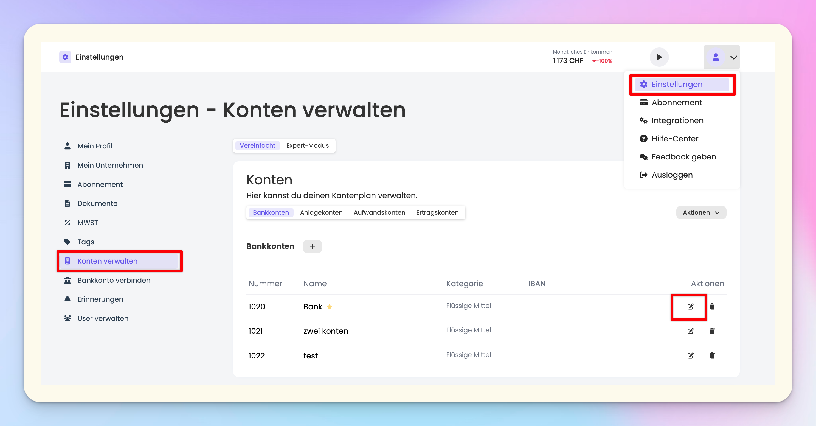Click edit icon for account 1020 Bank
This screenshot has height=426, width=816.
690,307
